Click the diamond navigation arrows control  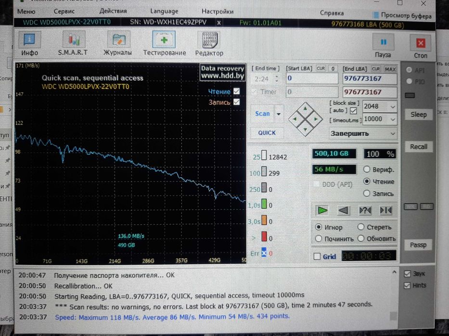click(305, 119)
